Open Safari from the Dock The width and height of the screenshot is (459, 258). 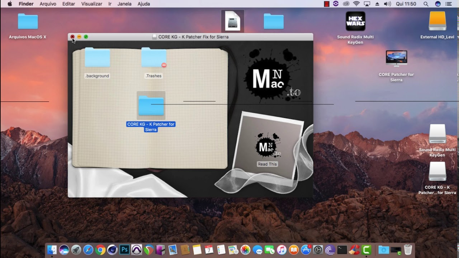pos(88,250)
